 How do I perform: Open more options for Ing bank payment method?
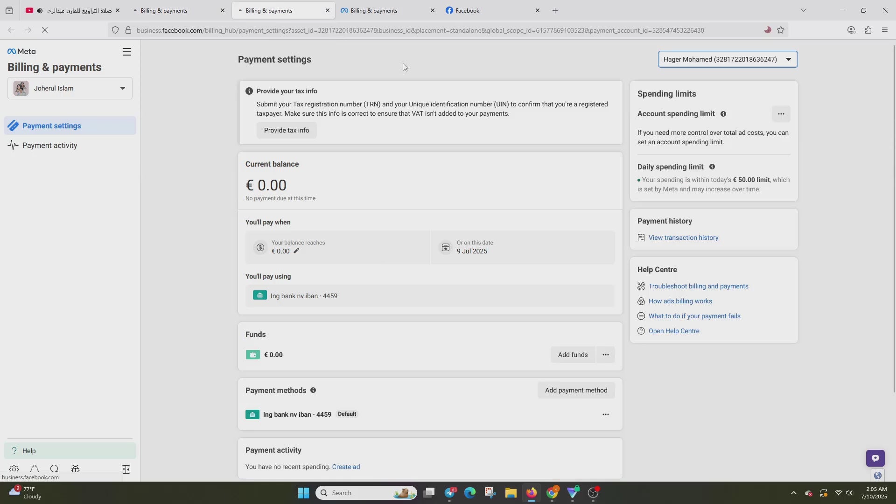(x=605, y=414)
